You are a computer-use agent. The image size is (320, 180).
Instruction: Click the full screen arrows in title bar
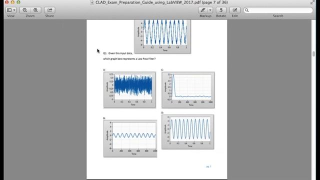[x=312, y=2]
